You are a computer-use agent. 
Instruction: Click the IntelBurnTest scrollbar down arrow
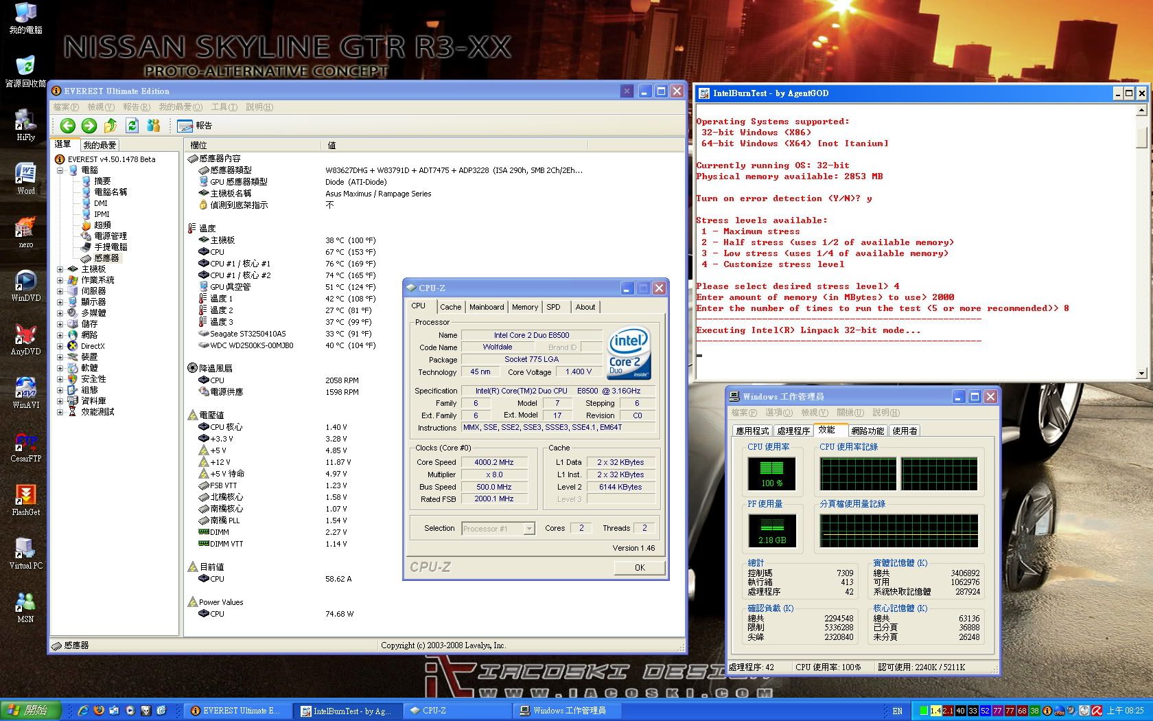tap(1141, 374)
